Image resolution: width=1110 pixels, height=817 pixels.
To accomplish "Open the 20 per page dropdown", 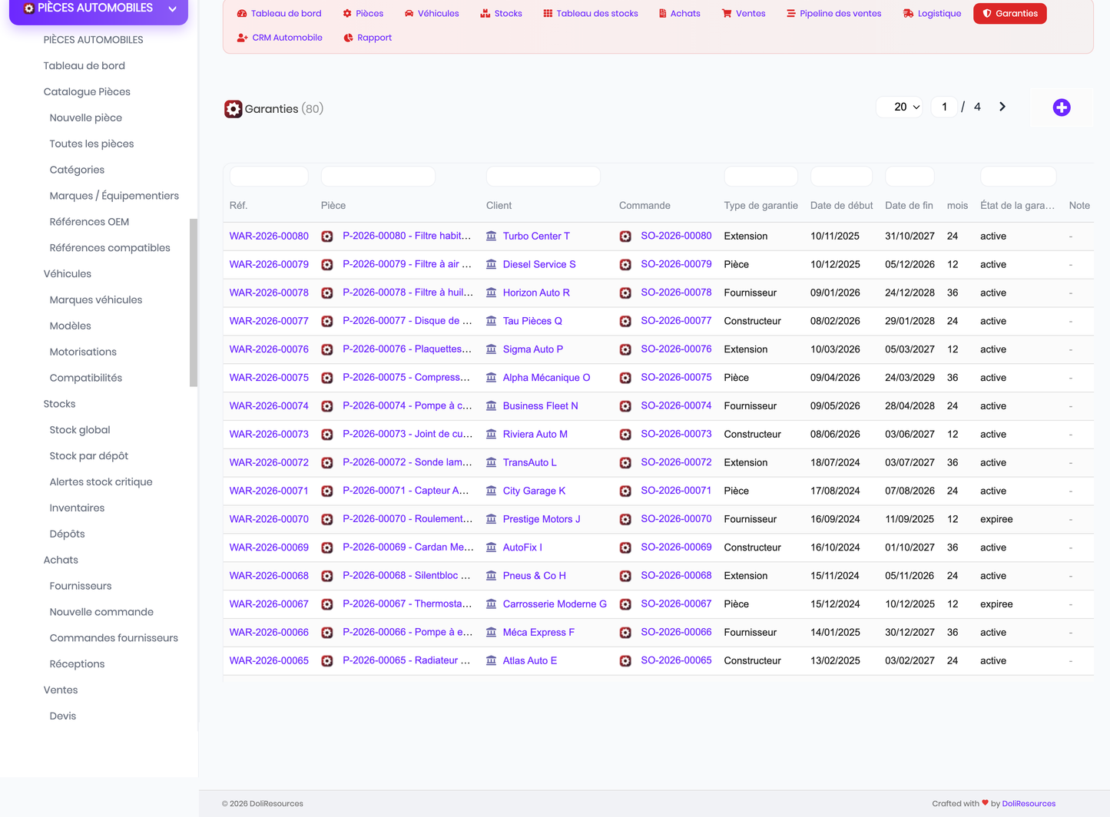I will point(900,107).
